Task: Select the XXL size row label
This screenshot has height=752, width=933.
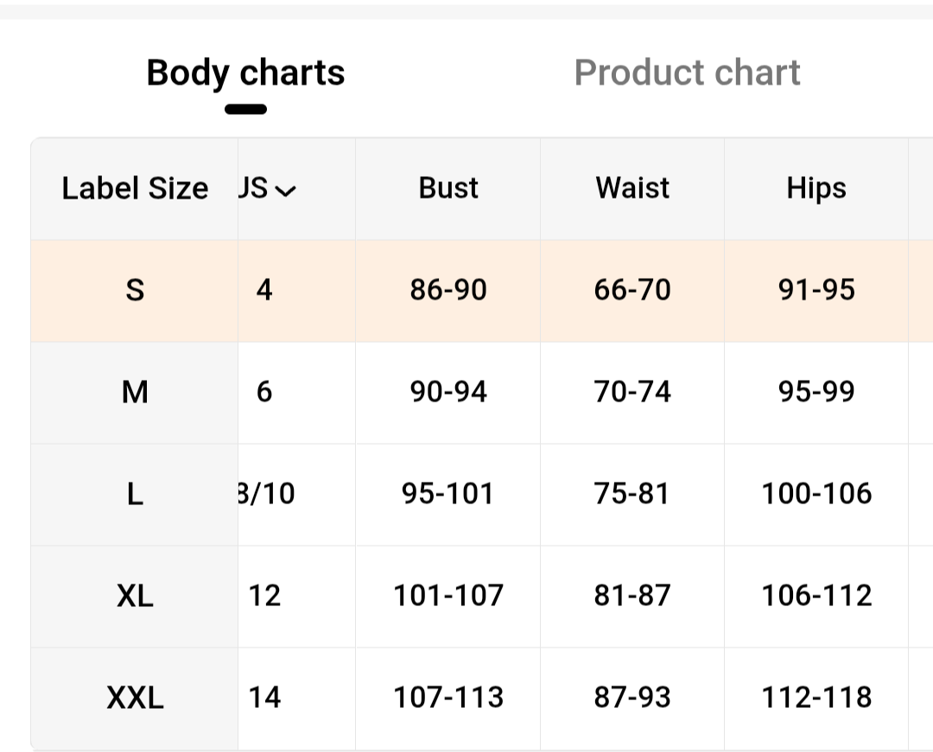Action: point(135,698)
